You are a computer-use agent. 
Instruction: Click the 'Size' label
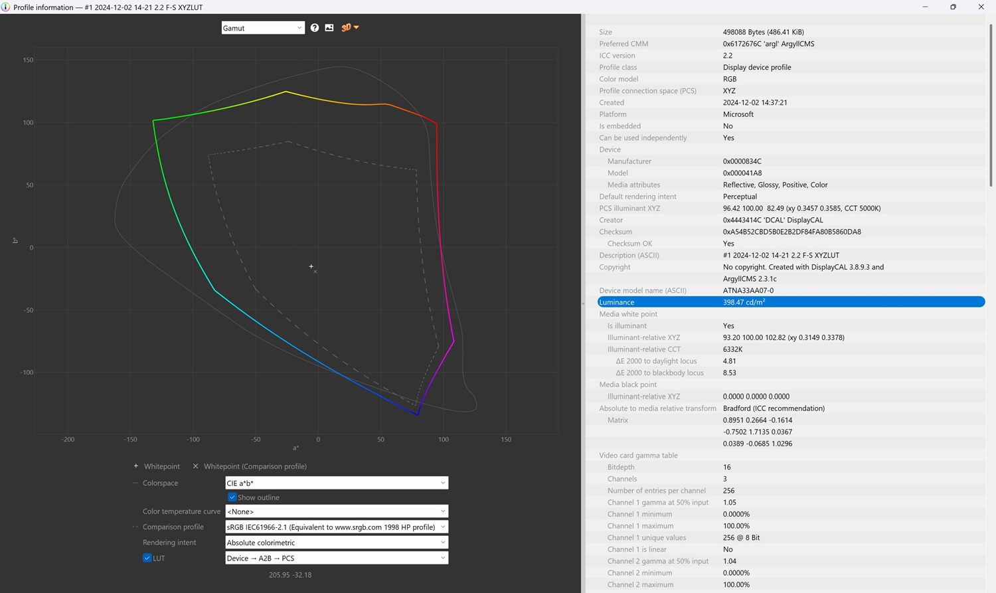(606, 32)
